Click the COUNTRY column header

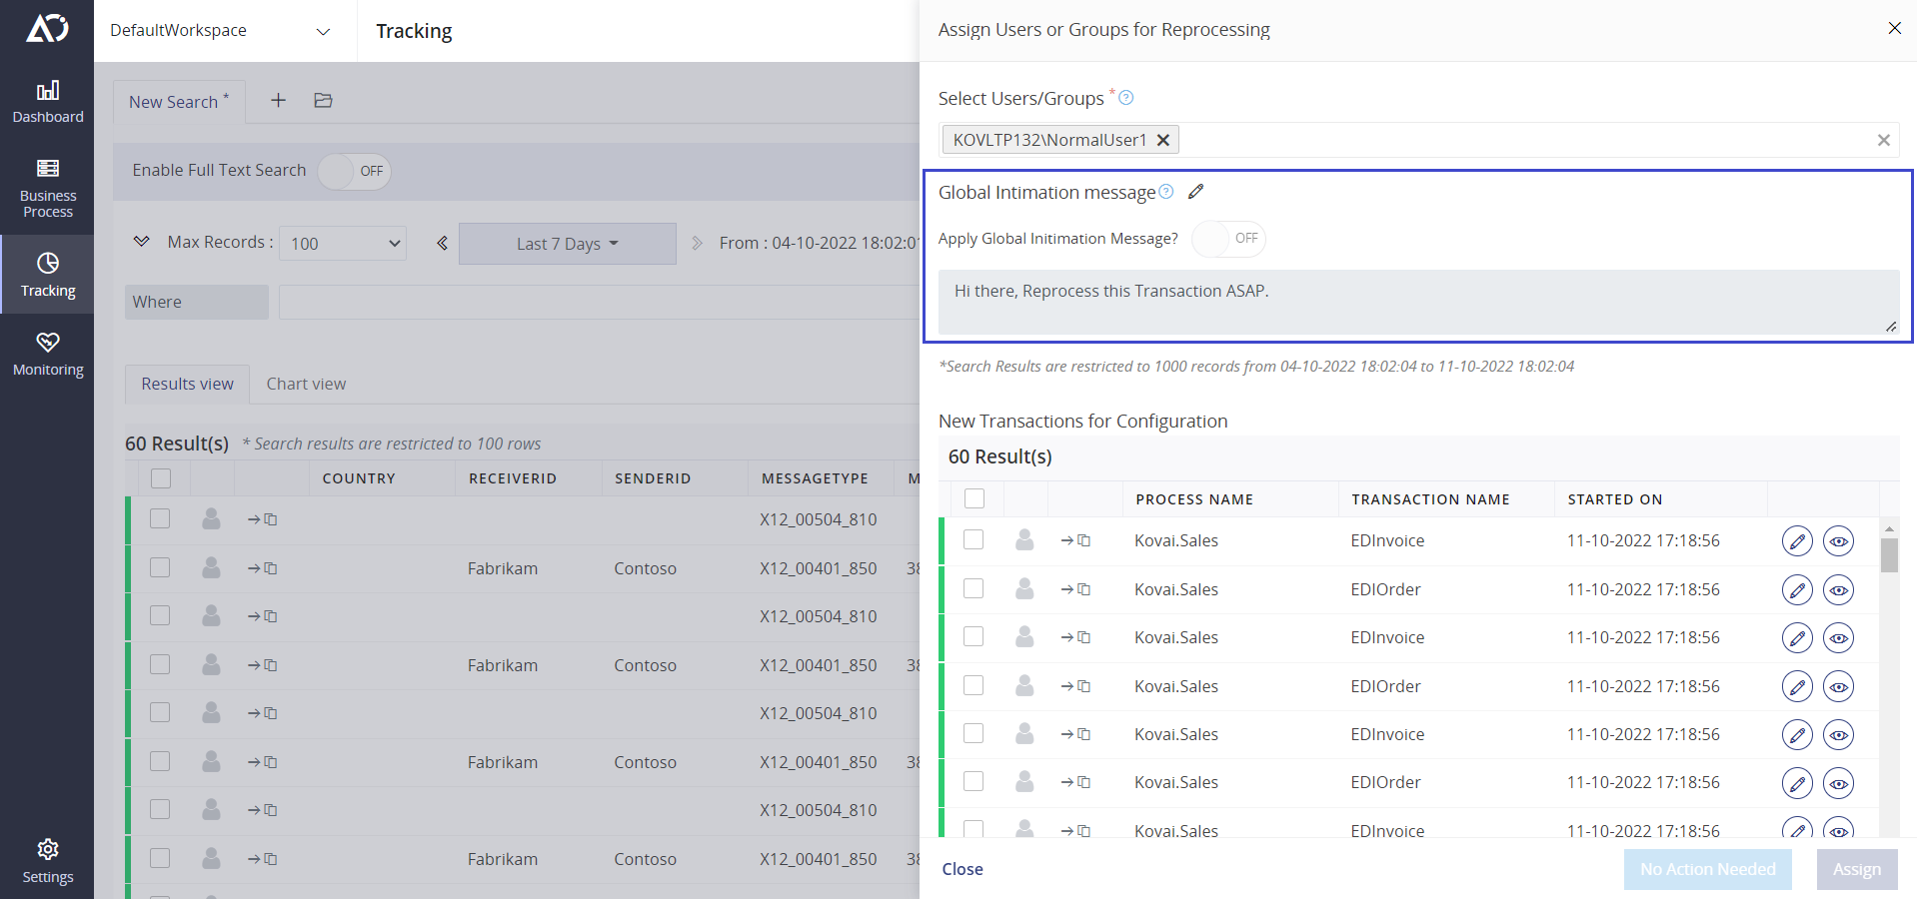[x=359, y=478]
